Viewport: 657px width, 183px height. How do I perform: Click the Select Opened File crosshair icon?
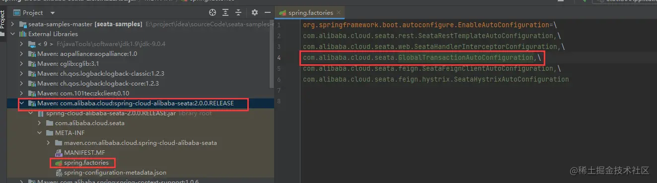[x=213, y=12]
